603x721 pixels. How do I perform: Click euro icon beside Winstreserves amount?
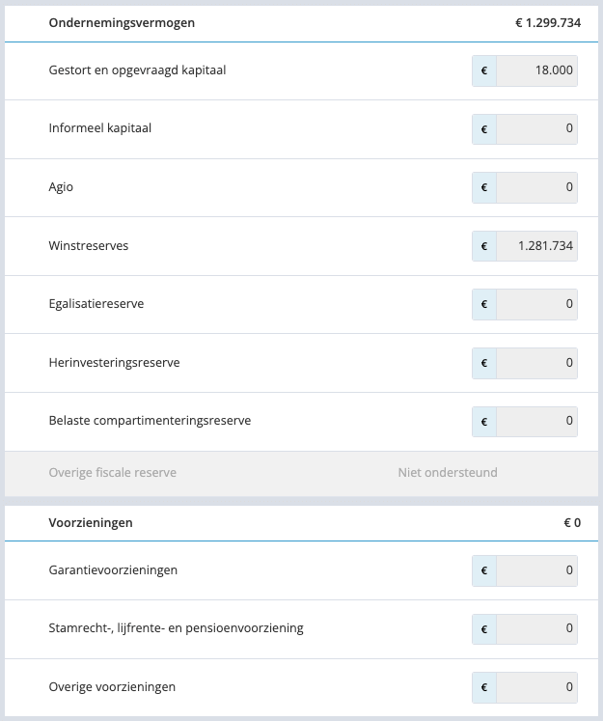484,246
